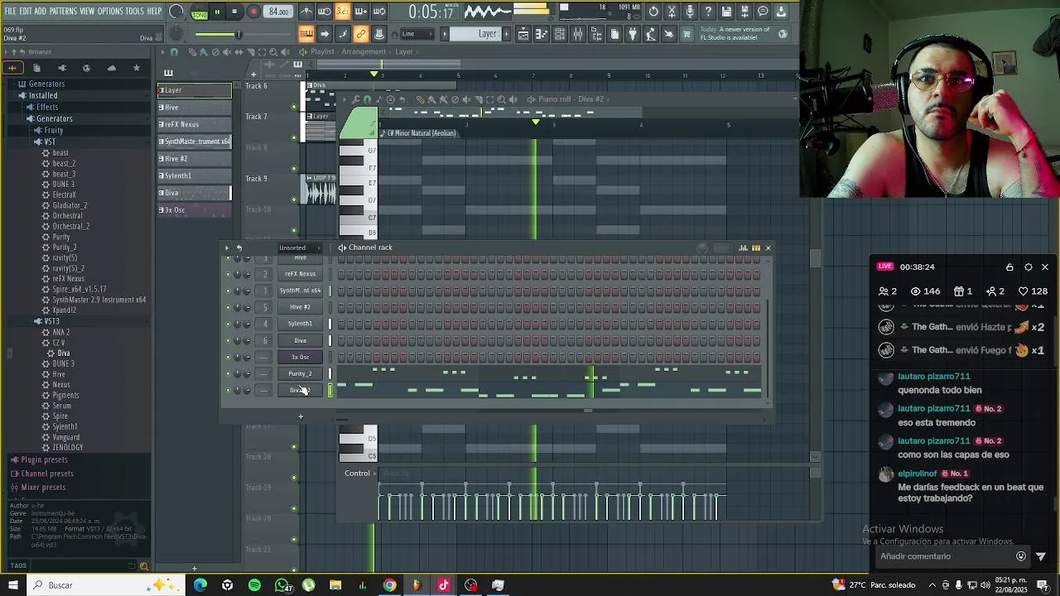Image resolution: width=1060 pixels, height=596 pixels.
Task: Open the PATTERNS menu
Action: [63, 12]
